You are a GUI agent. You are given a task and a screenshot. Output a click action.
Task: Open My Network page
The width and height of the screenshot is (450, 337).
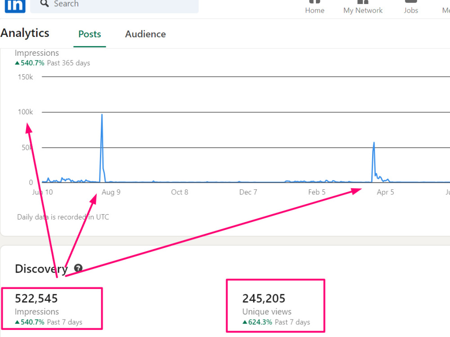point(363,8)
